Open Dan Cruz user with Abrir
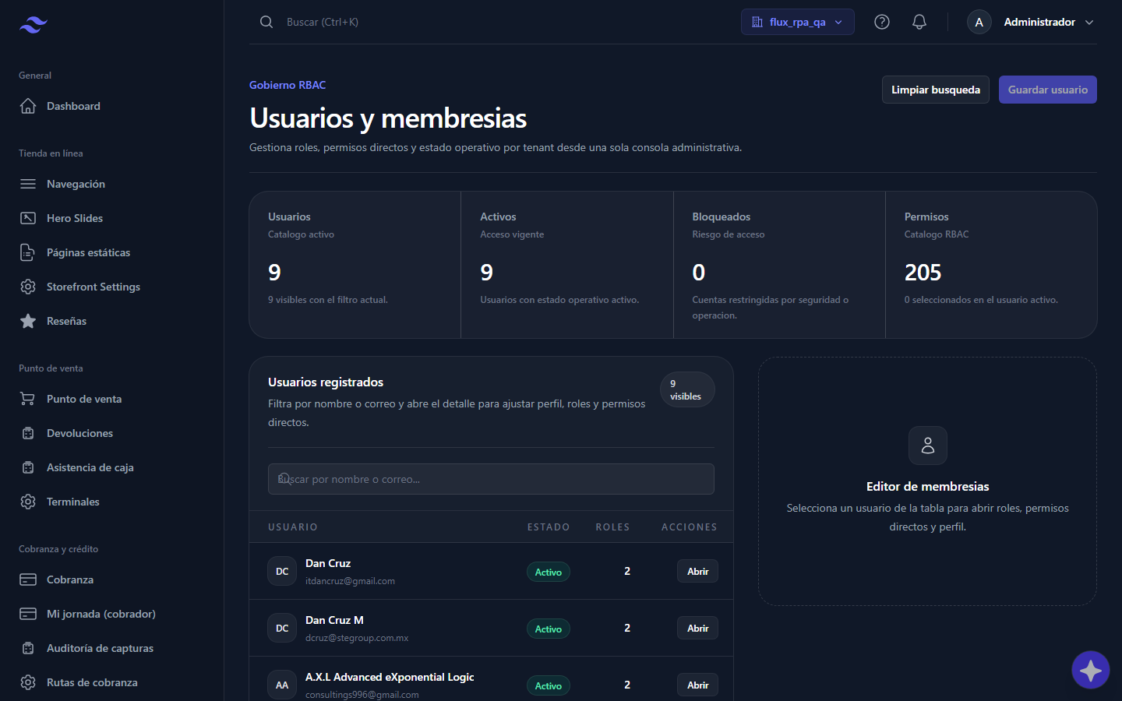 (x=697, y=571)
